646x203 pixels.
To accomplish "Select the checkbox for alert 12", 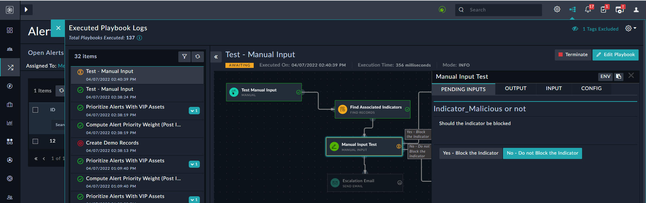I will [35, 141].
